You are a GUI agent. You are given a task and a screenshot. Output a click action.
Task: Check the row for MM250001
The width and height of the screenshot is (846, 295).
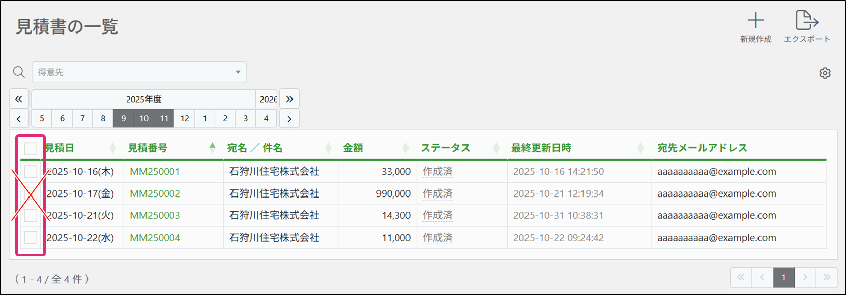click(x=31, y=172)
